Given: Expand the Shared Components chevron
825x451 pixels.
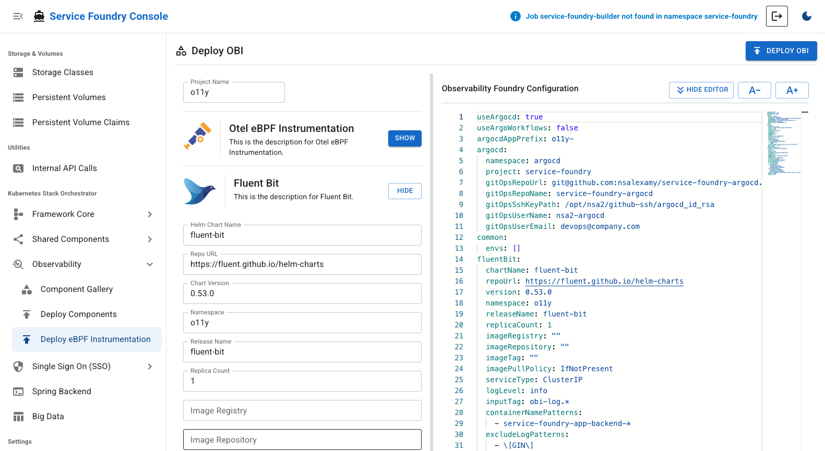Looking at the screenshot, I should pyautogui.click(x=150, y=239).
